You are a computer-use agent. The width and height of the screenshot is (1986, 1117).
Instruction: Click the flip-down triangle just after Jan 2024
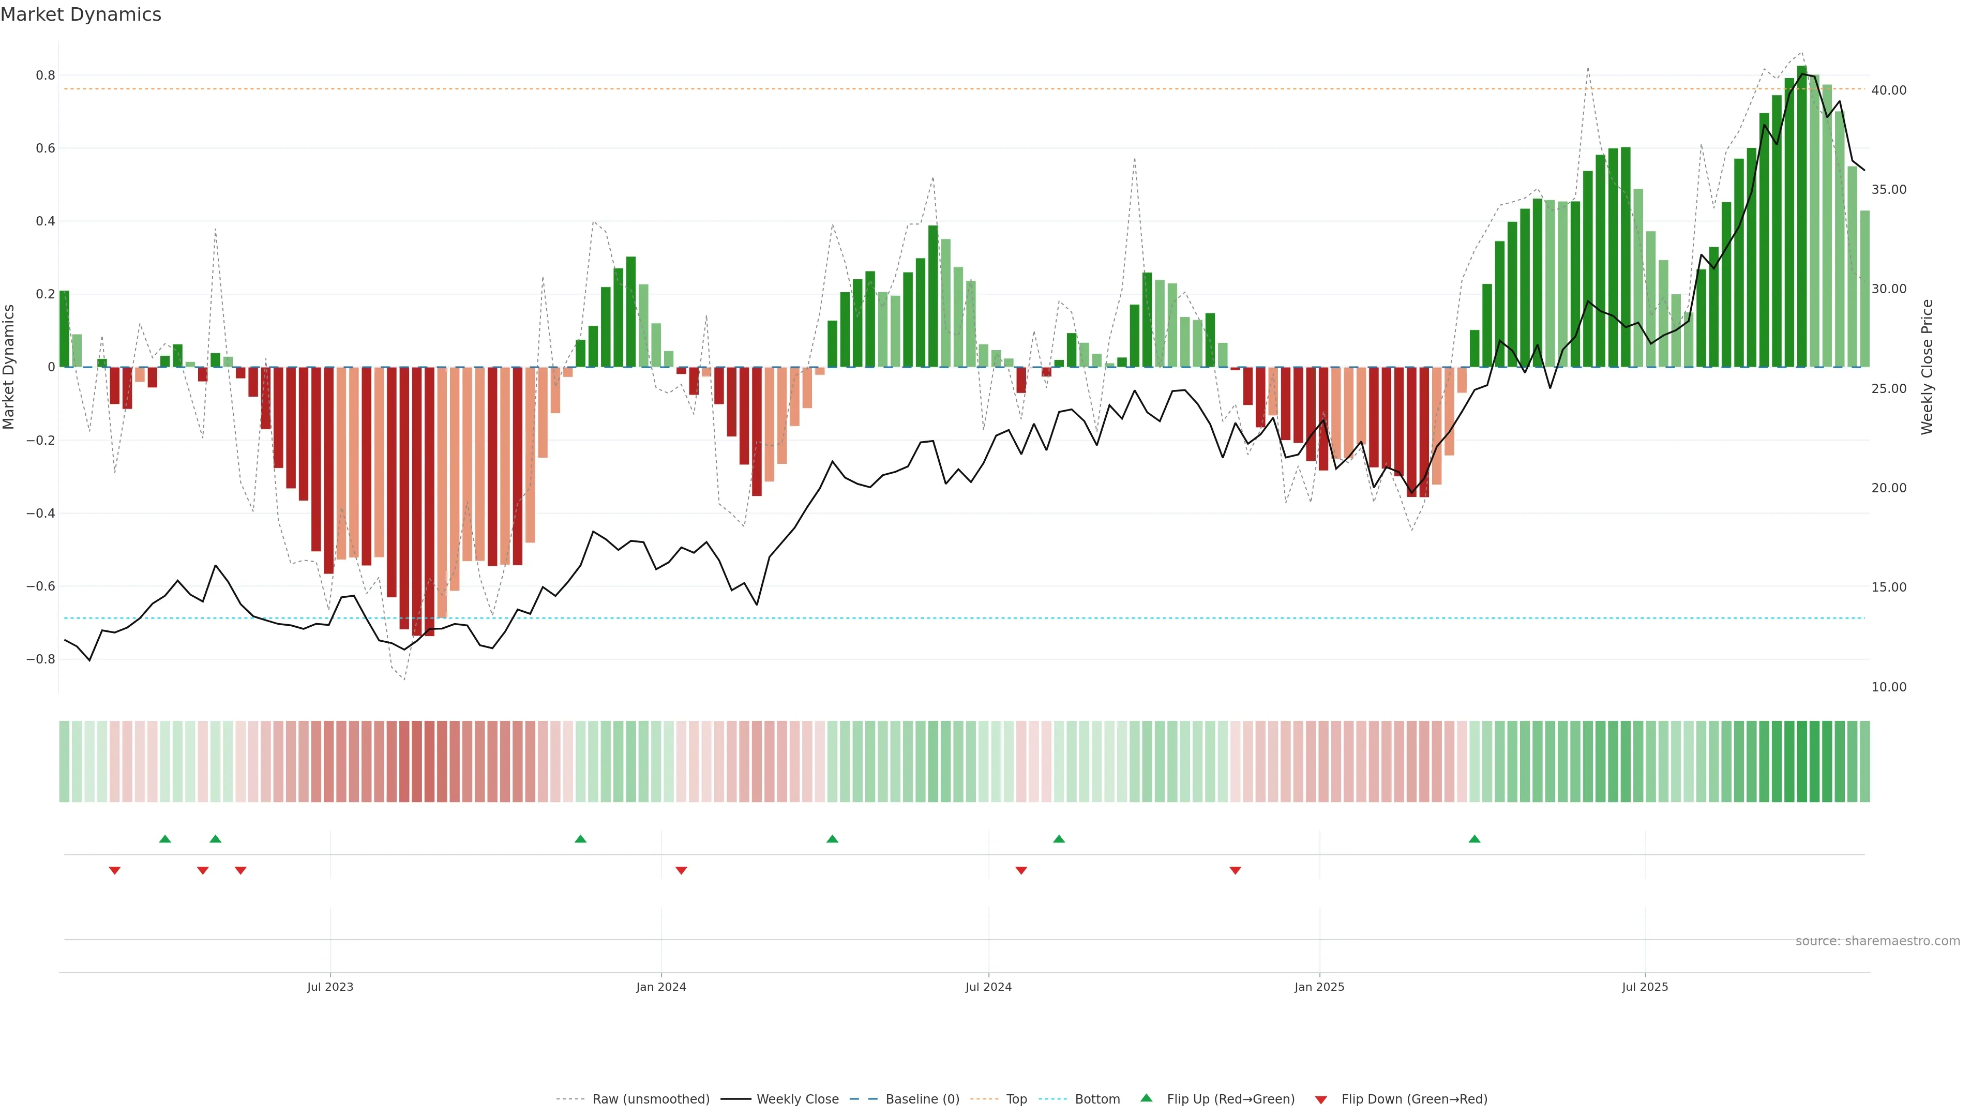(x=681, y=870)
